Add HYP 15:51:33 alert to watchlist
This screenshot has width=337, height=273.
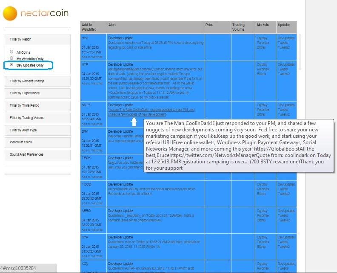tap(92, 83)
